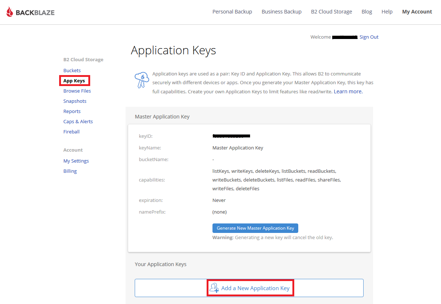This screenshot has width=441, height=304.
Task: Sign Out of the account
Action: pyautogui.click(x=369, y=37)
